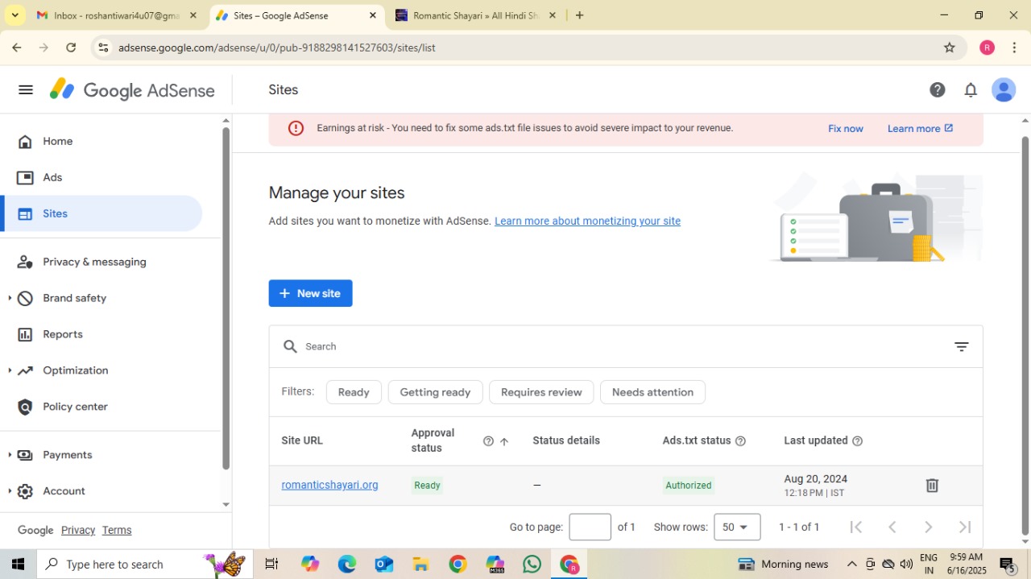Toggle the Getting ready filter chip
Viewport: 1031px width, 579px height.
[x=435, y=392]
